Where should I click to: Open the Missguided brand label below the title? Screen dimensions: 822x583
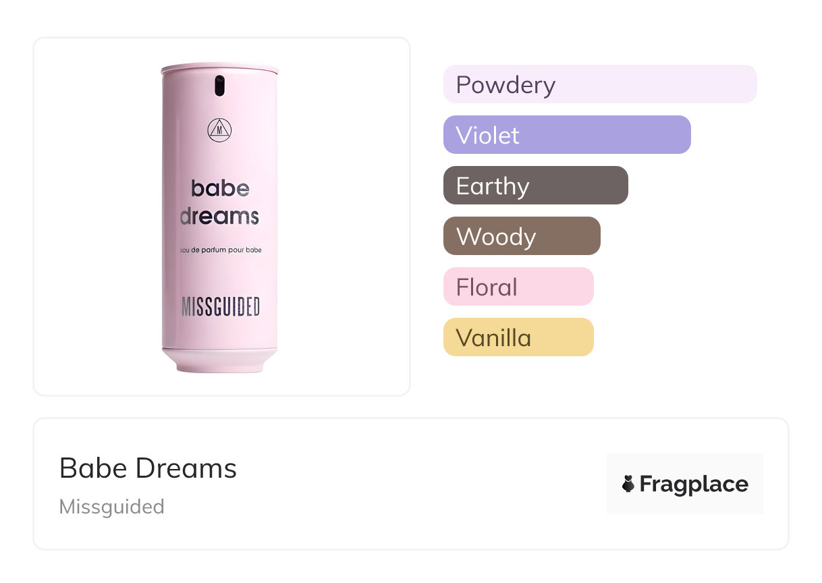click(111, 507)
